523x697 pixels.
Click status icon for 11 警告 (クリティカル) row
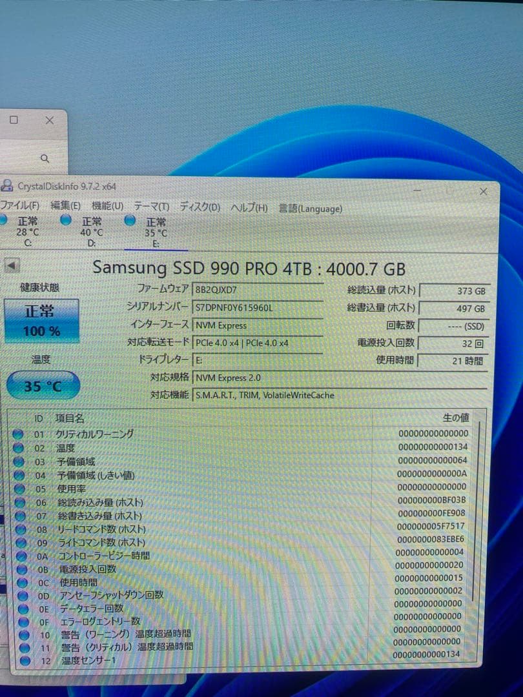click(25, 648)
